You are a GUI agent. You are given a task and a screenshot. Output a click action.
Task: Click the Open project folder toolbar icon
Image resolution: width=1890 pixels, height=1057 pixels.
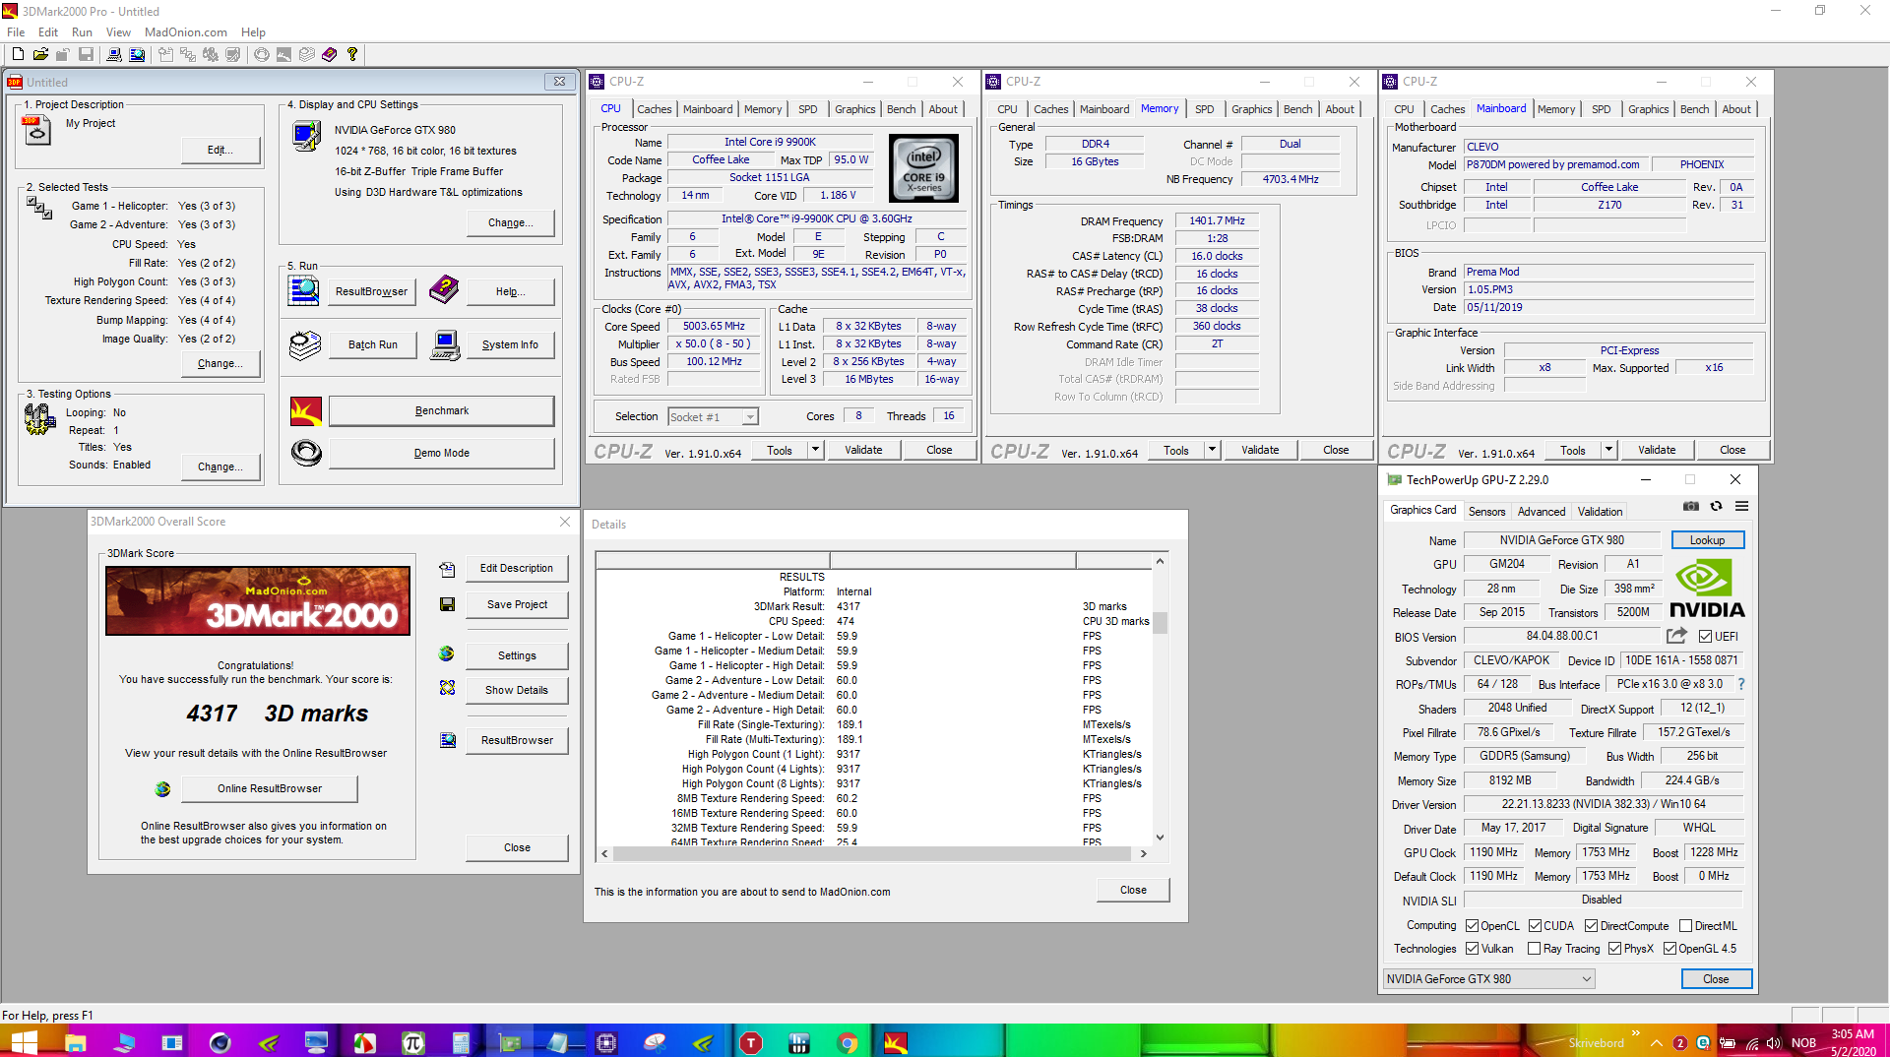(40, 54)
